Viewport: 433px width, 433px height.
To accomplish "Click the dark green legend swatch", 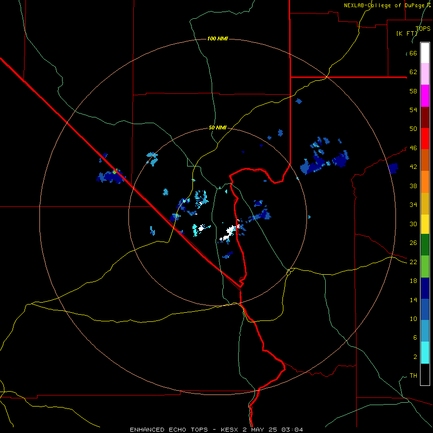I will (425, 245).
